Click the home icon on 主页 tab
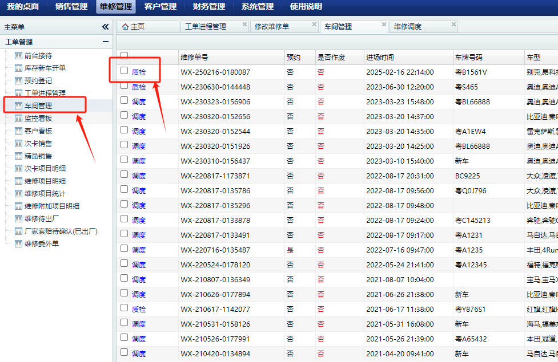Image resolution: width=558 pixels, height=362 pixels. coord(125,27)
